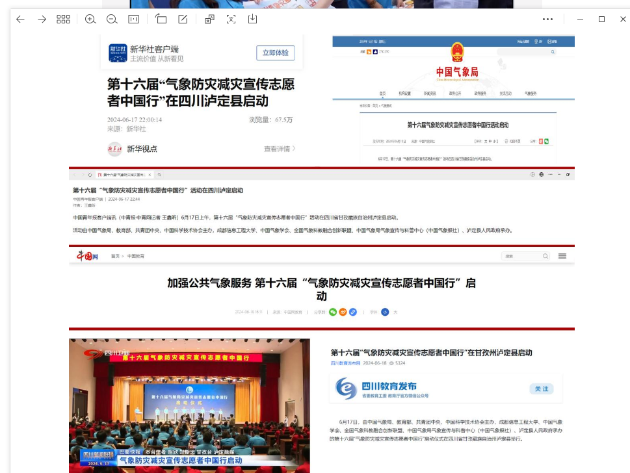Zoom out of the image
630x473 pixels.
click(x=112, y=19)
